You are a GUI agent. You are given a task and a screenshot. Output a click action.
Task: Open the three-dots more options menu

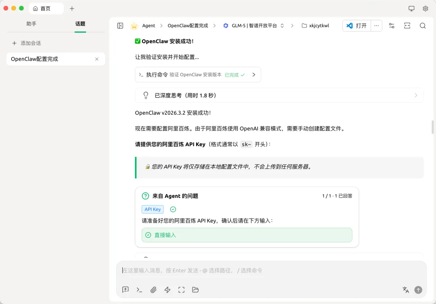[377, 25]
